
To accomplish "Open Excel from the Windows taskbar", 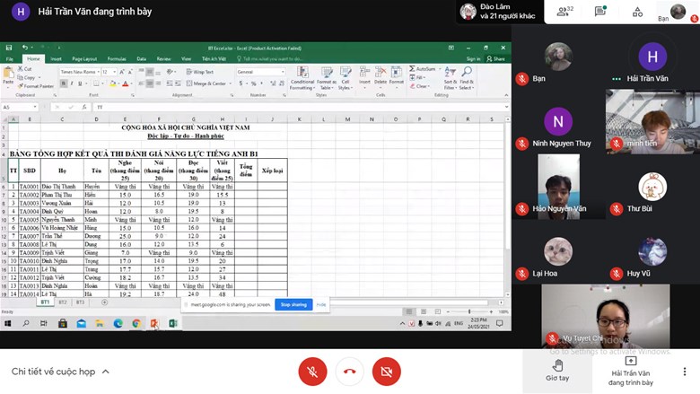I will coord(173,323).
